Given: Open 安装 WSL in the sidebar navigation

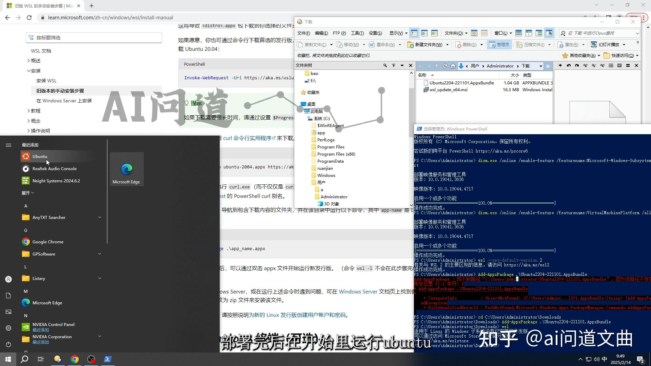Looking at the screenshot, I should coord(46,81).
